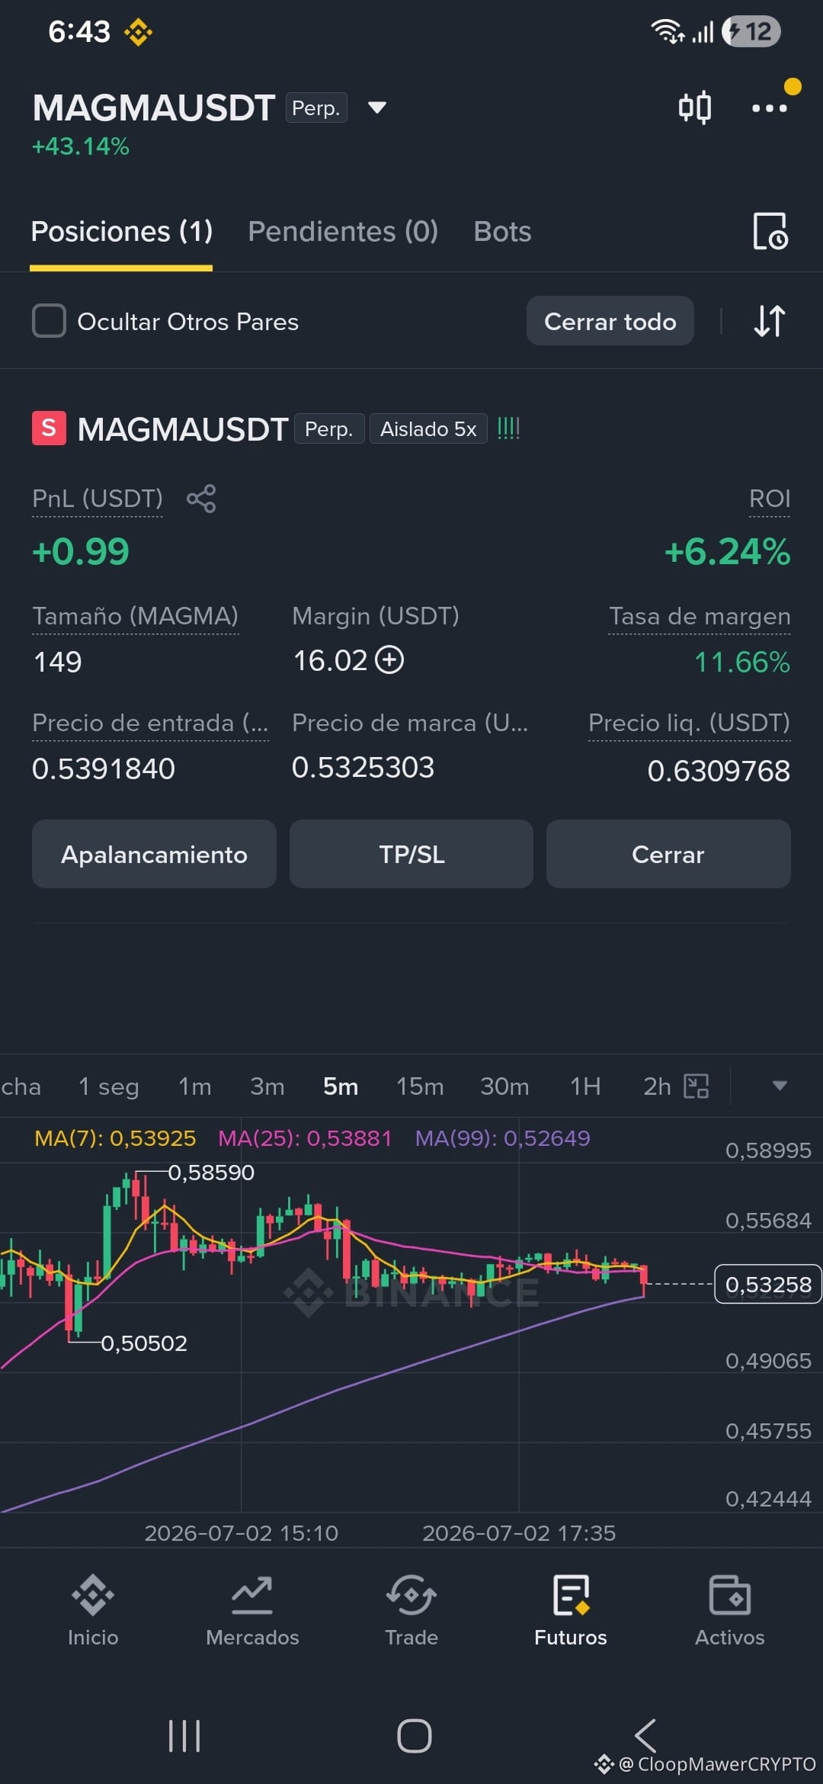Open the candlestick chart view icon
This screenshot has height=1784, width=823.
pyautogui.click(x=695, y=107)
